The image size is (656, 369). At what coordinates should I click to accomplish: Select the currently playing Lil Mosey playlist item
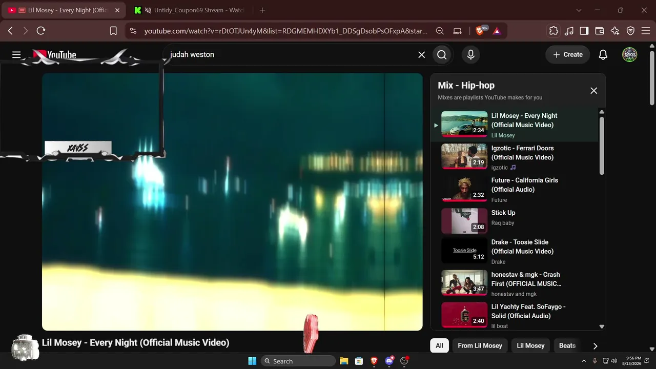(x=514, y=125)
